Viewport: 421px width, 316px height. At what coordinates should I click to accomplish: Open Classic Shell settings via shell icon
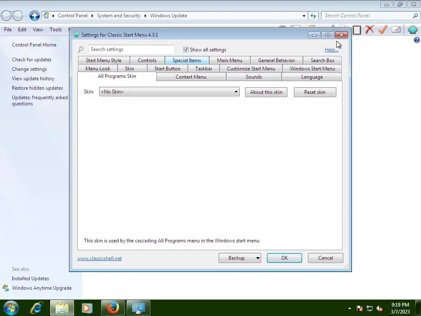[413, 29]
